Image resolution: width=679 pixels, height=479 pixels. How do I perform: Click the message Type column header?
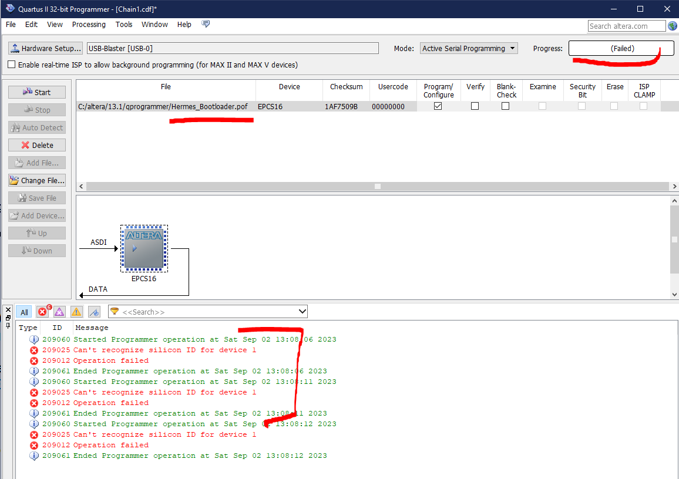click(28, 328)
